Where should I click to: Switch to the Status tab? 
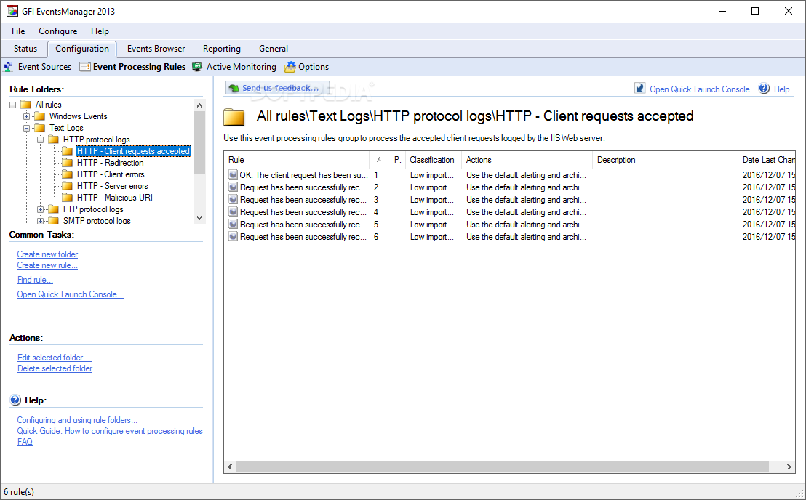(25, 49)
